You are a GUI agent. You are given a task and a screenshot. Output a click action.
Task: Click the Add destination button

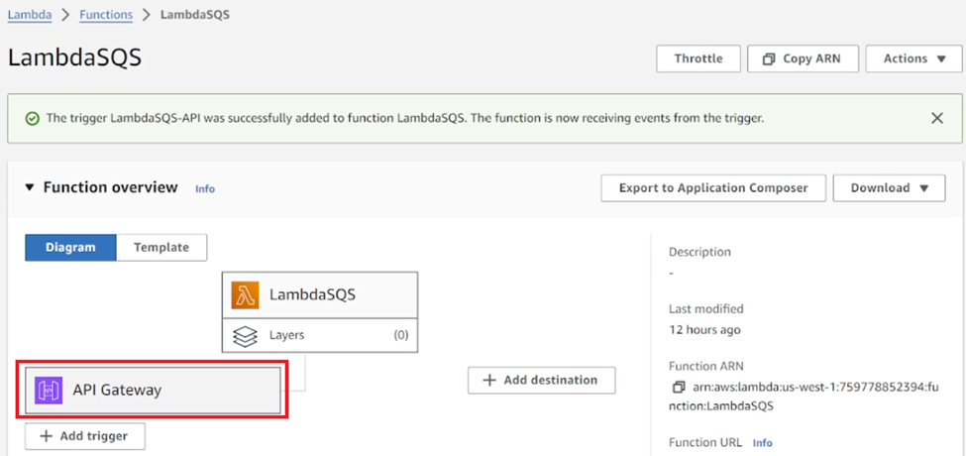tap(542, 381)
